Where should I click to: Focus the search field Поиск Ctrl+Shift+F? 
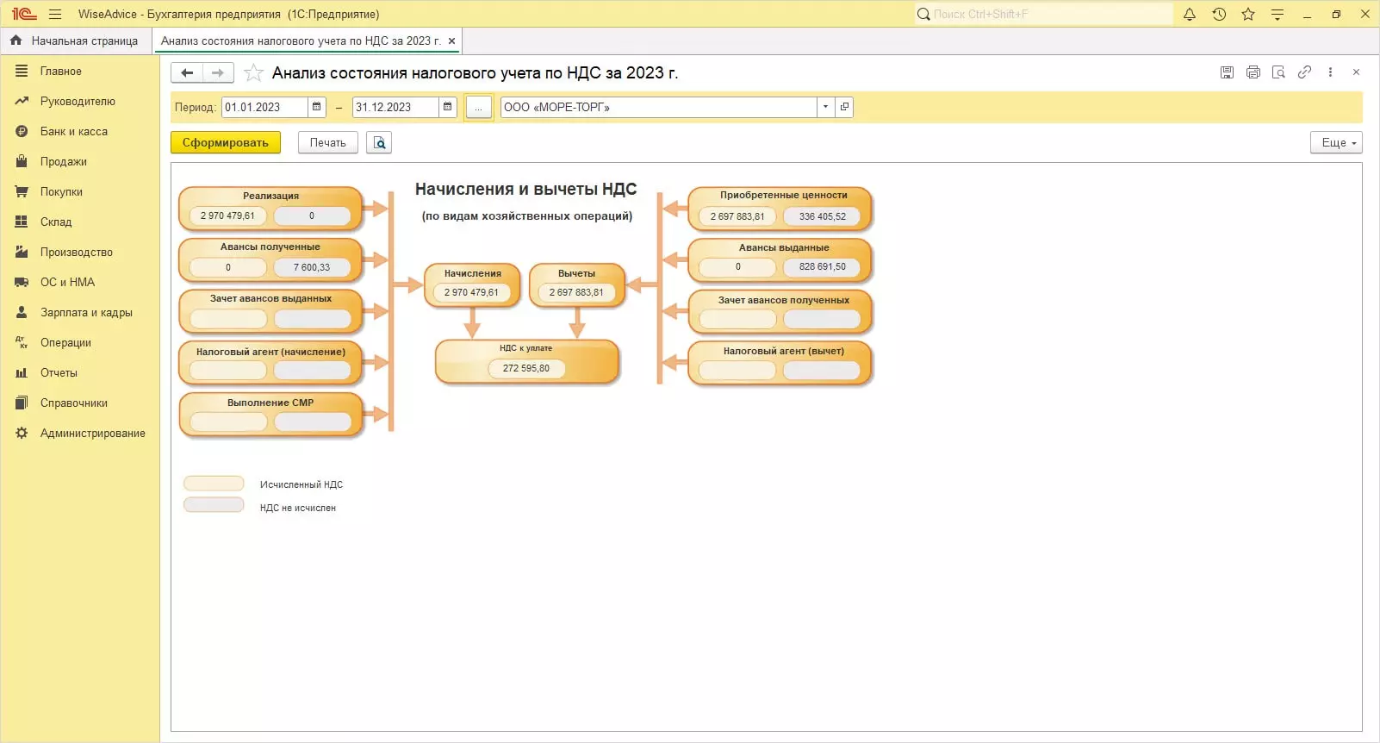pos(1043,14)
